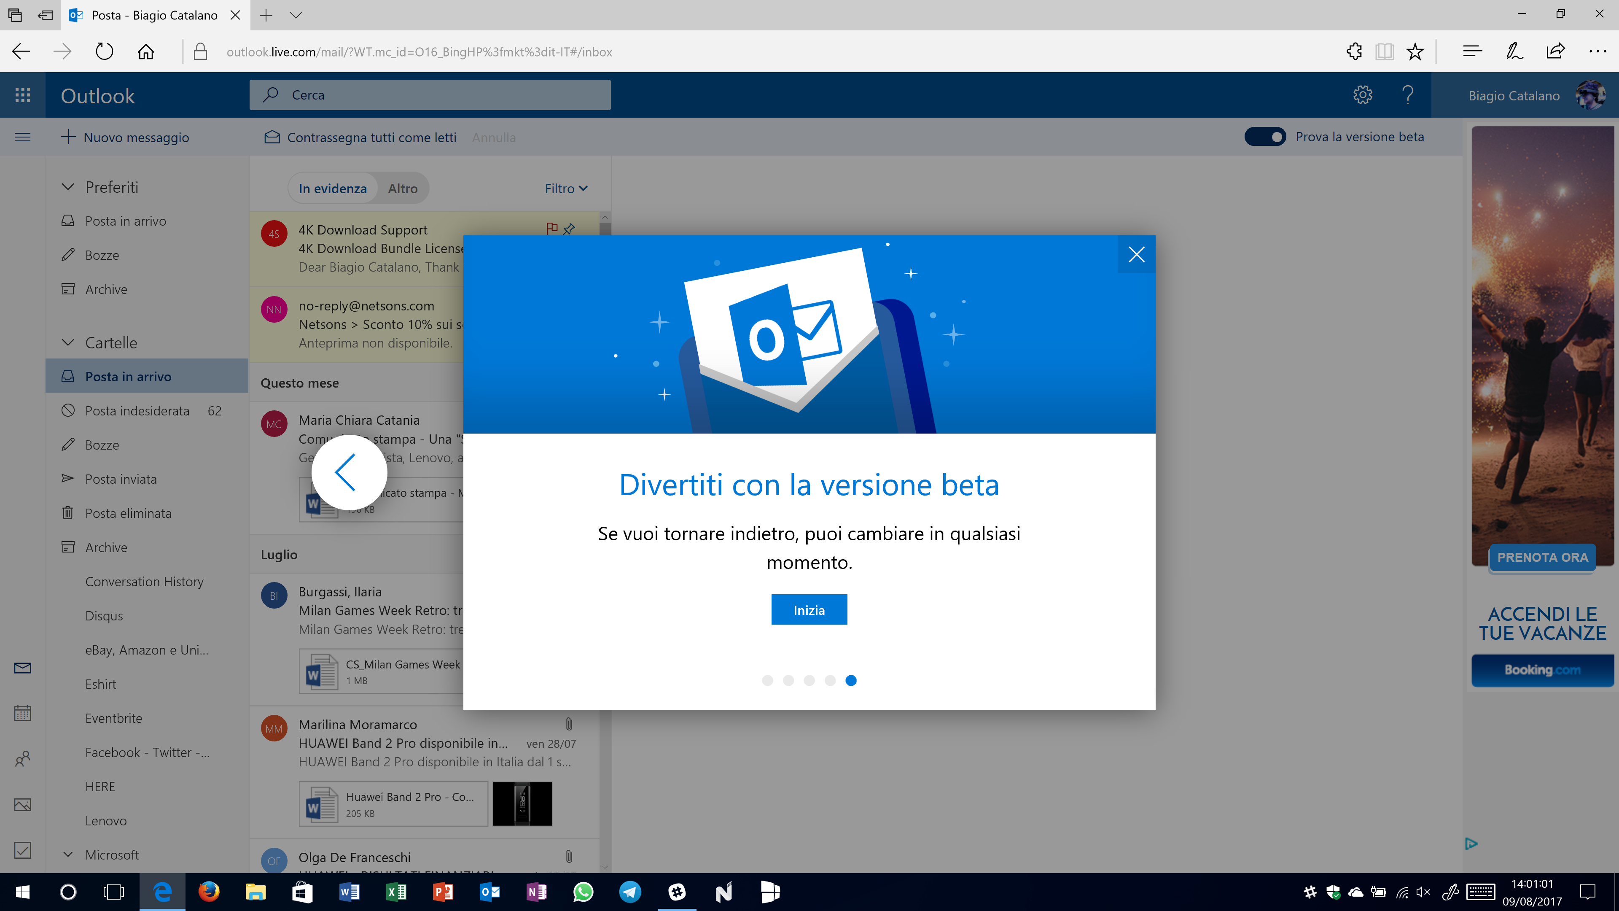The height and width of the screenshot is (911, 1619).
Task: Click the Edge address bar URL
Action: pos(419,51)
